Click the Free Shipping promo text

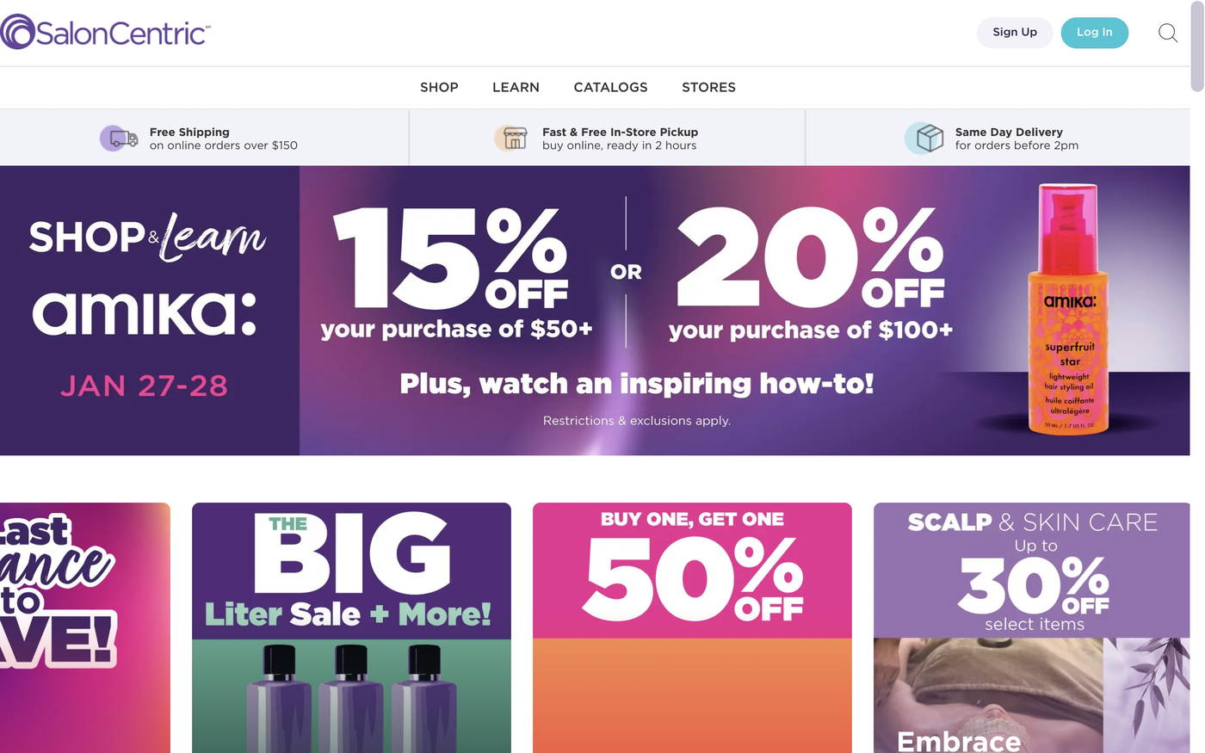tap(223, 139)
